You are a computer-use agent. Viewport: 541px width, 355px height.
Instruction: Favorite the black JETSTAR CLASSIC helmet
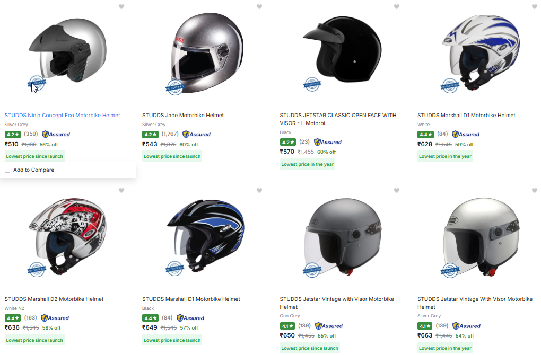coord(397,7)
